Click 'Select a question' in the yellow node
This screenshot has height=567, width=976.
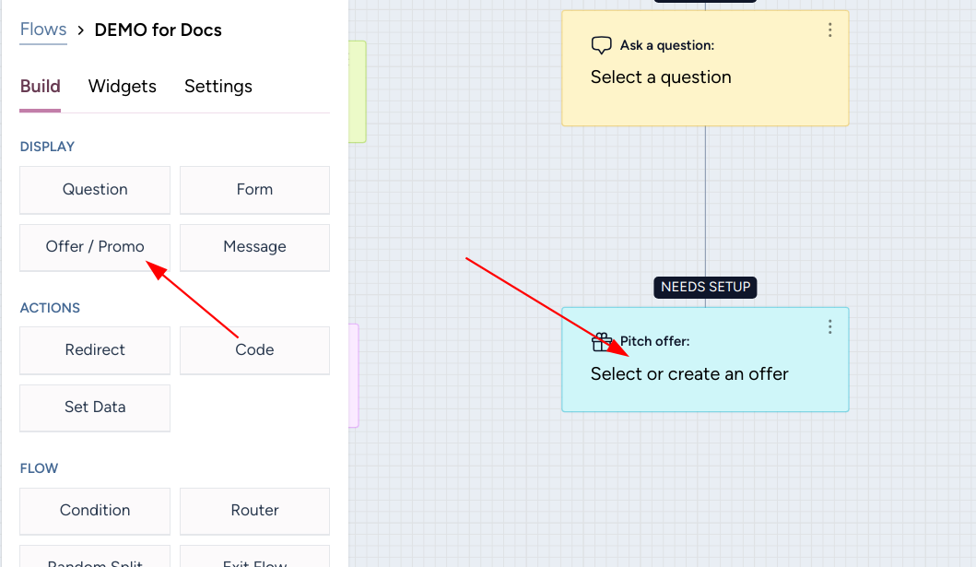661,77
